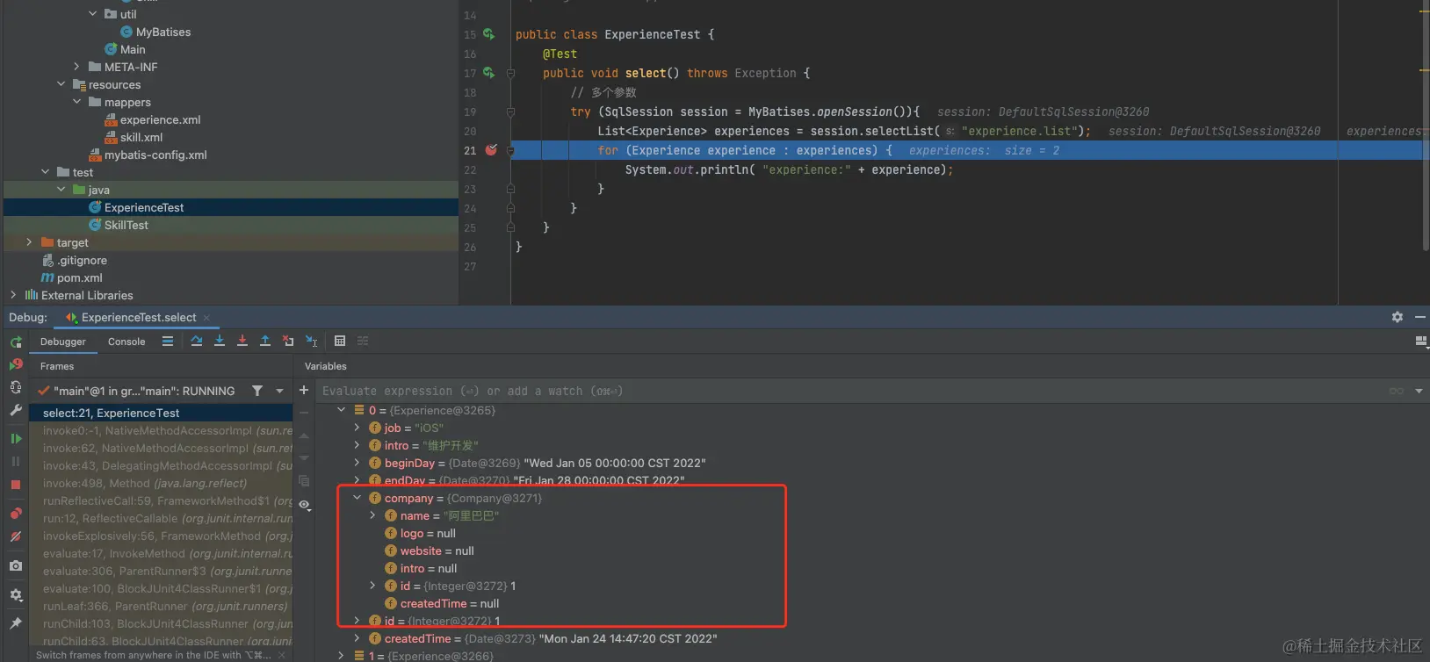Expand the beginDay variable node
Image resolution: width=1430 pixels, height=662 pixels.
point(357,463)
